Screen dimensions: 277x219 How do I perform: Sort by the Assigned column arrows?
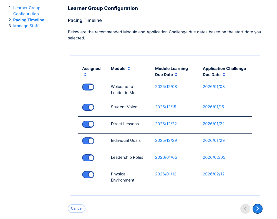pos(85,75)
